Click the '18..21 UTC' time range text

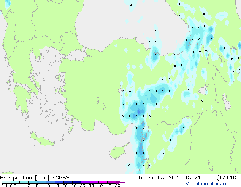199,178
